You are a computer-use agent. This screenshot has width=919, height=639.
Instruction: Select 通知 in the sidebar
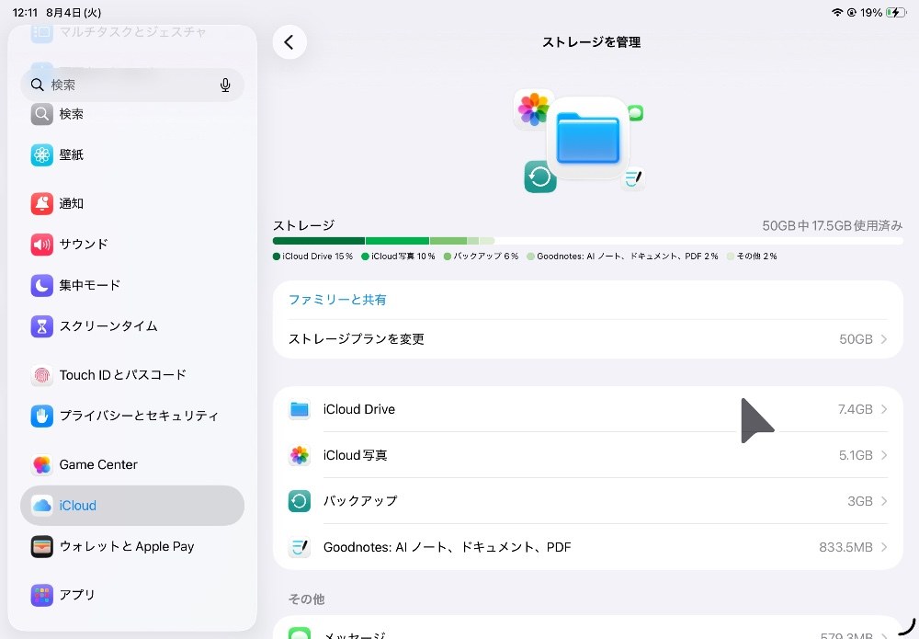[131, 203]
